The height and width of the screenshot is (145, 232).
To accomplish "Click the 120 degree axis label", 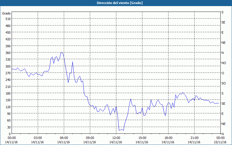I will 8,107.
